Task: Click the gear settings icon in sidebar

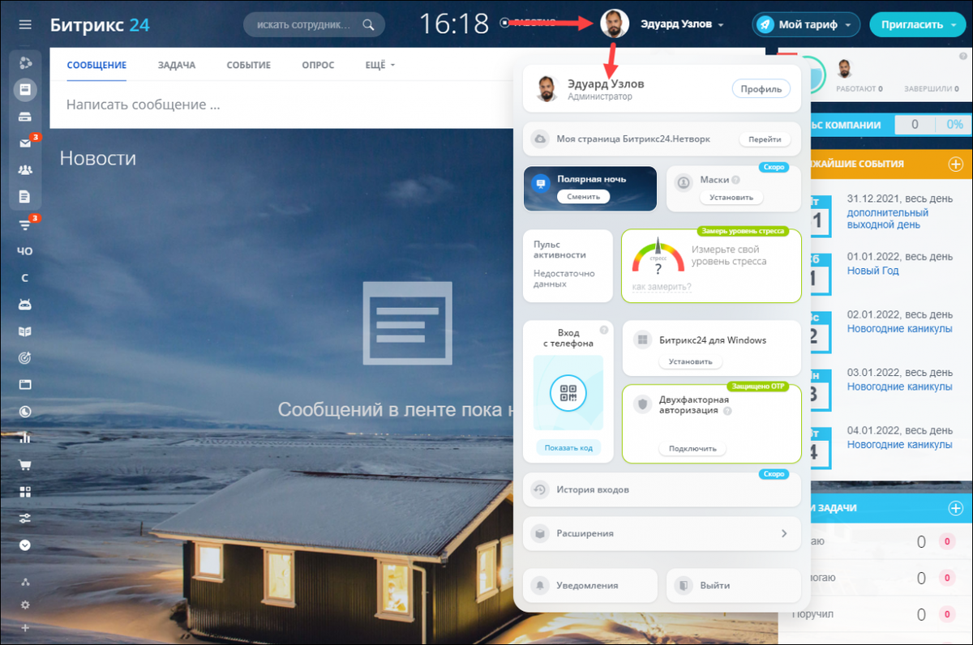Action: 25,604
